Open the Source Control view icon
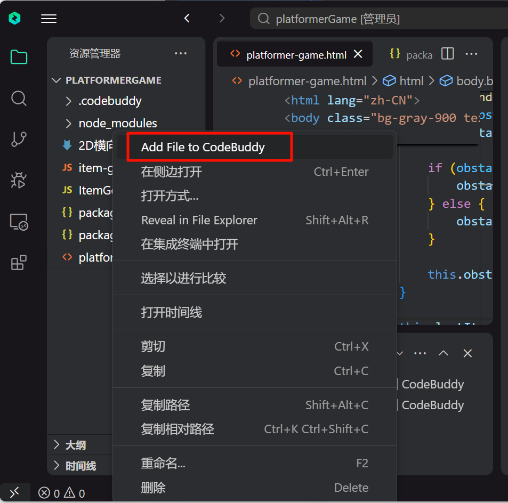508x503 pixels. click(19, 139)
